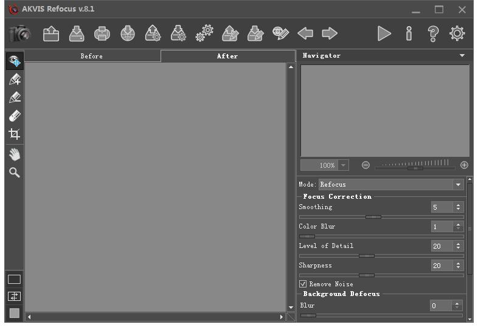Click the Print image icon
Screen dimensions: 478x327
pos(102,34)
